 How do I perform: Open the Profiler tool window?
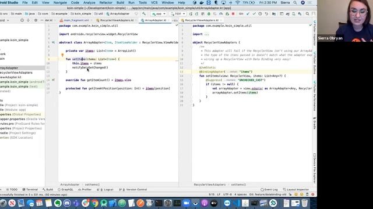(85, 190)
